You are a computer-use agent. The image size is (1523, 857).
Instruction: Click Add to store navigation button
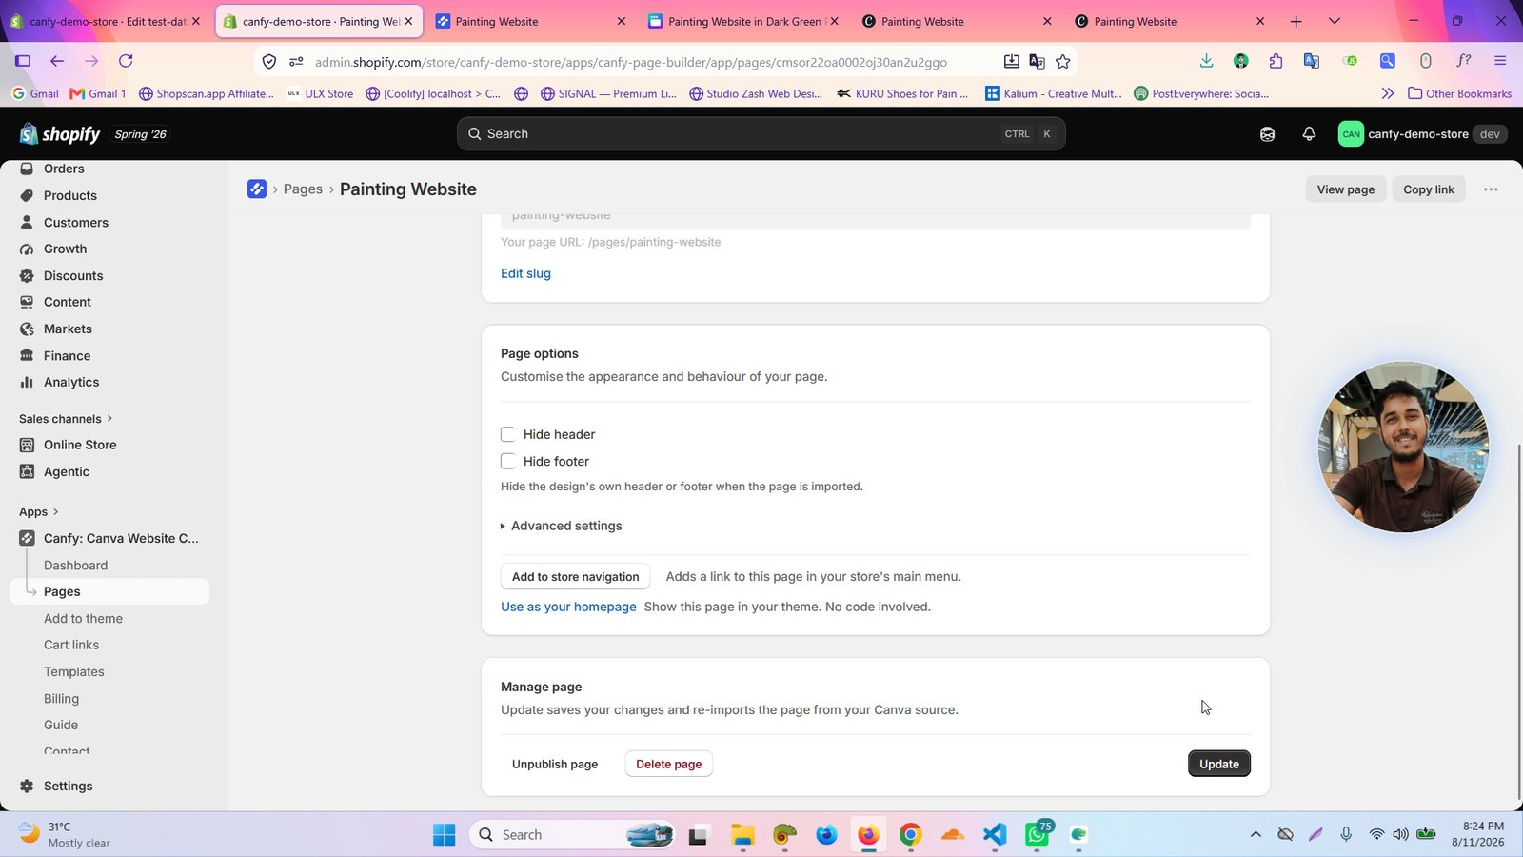(576, 576)
